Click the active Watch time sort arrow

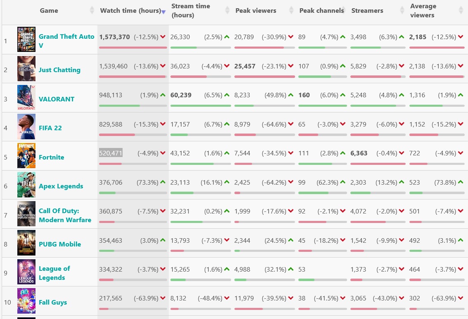click(x=163, y=12)
